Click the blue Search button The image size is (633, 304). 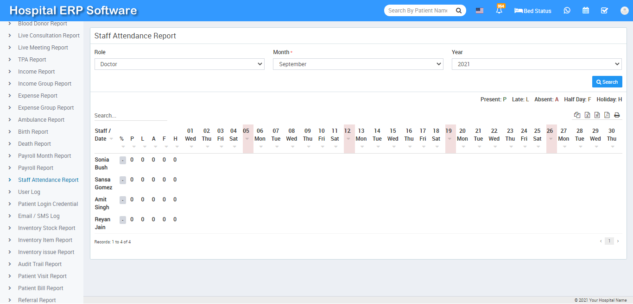(607, 82)
